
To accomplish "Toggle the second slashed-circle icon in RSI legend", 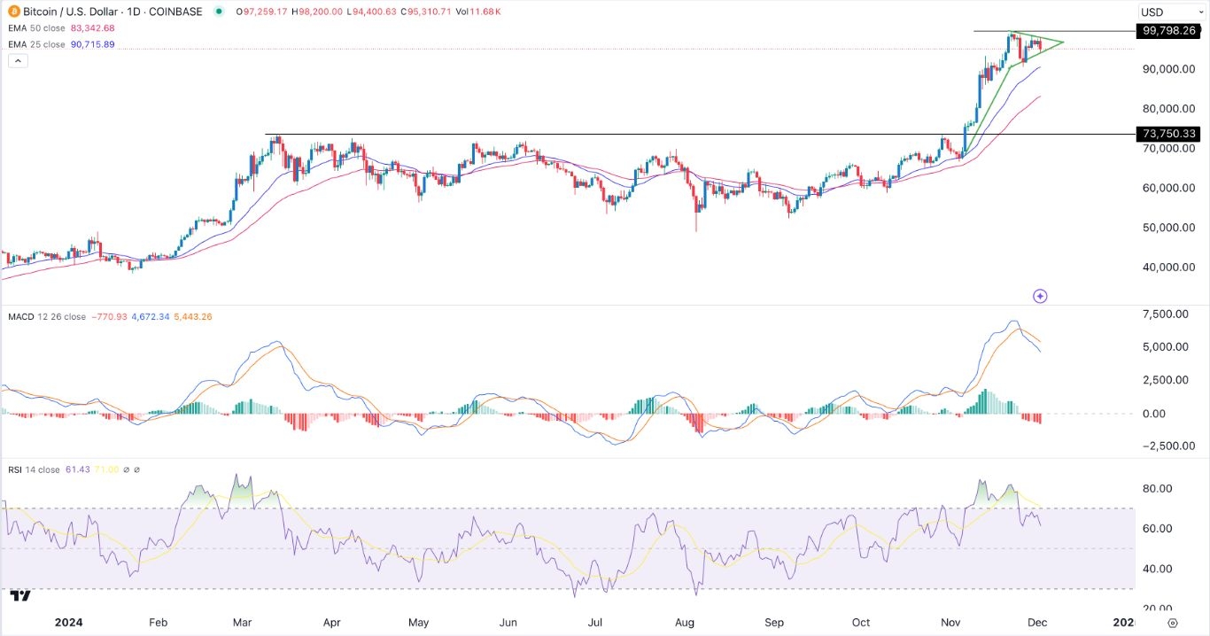I will (x=136, y=469).
